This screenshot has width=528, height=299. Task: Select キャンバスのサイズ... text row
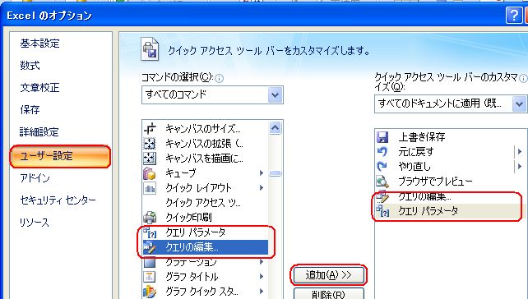click(203, 129)
